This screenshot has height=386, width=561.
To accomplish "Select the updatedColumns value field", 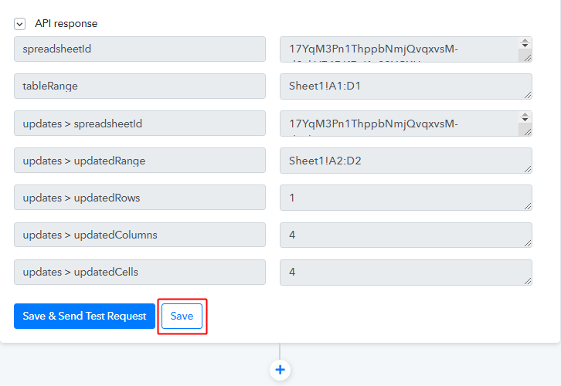I will [x=405, y=235].
